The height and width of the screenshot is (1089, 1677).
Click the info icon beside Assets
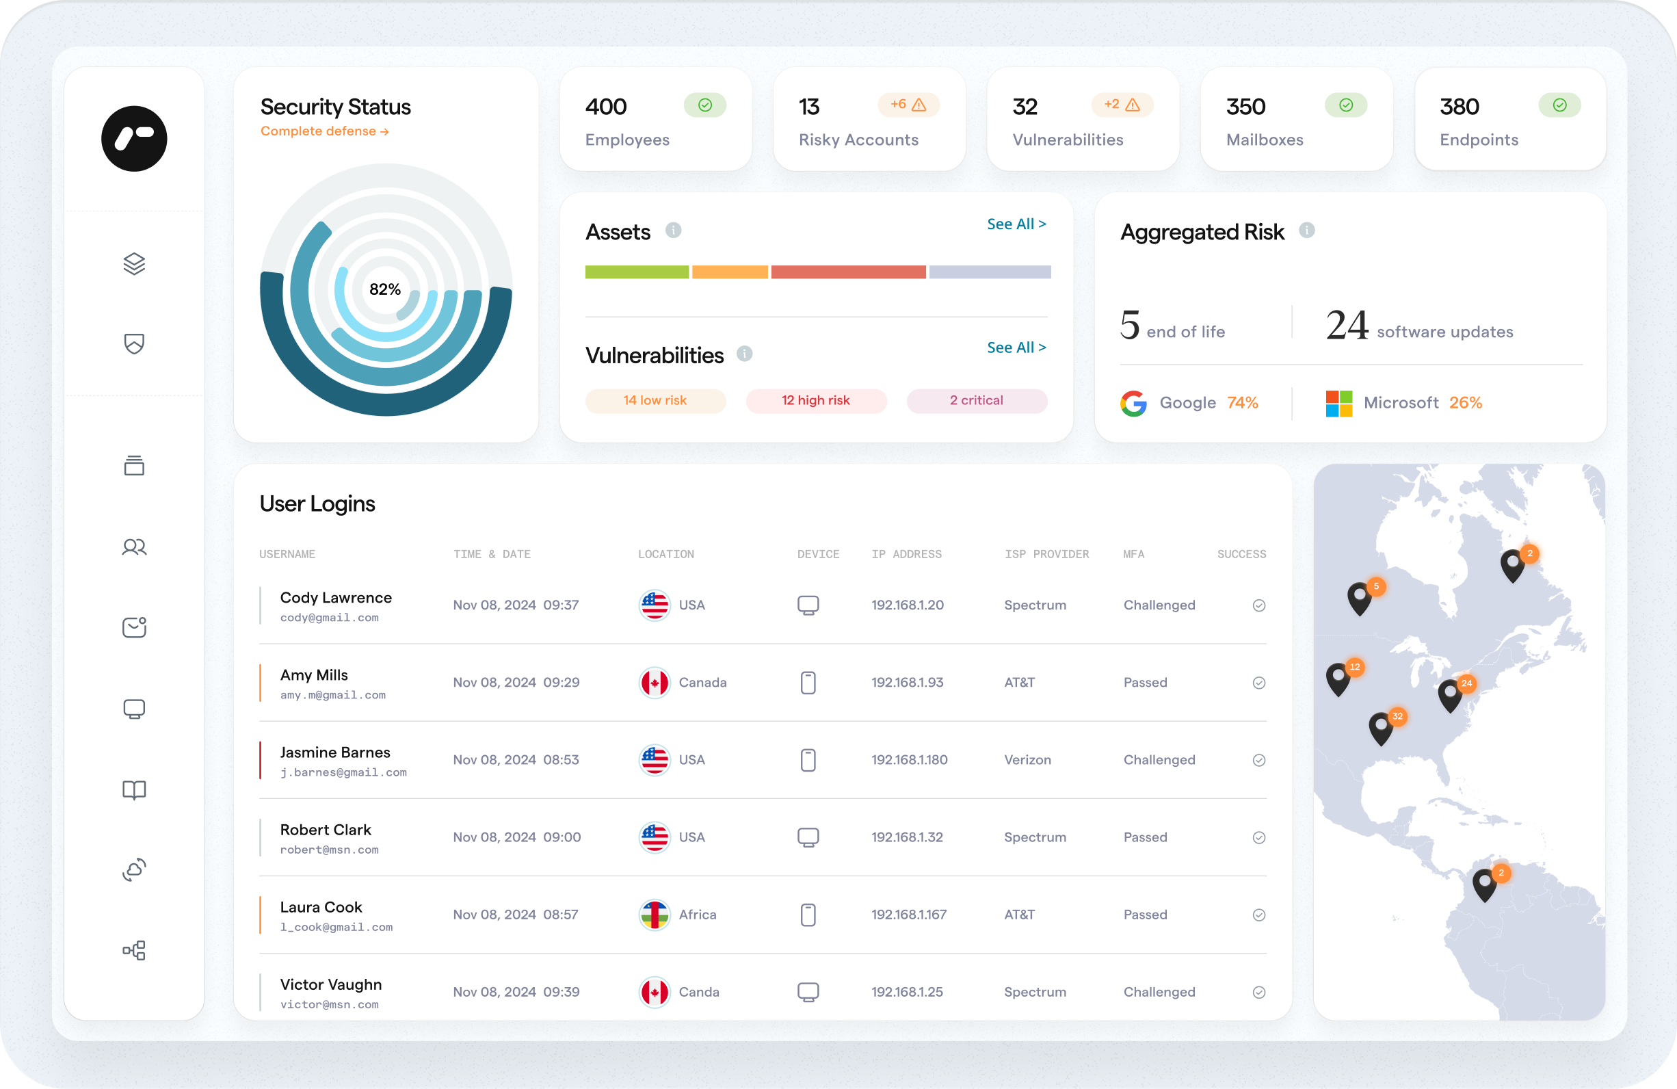tap(673, 231)
